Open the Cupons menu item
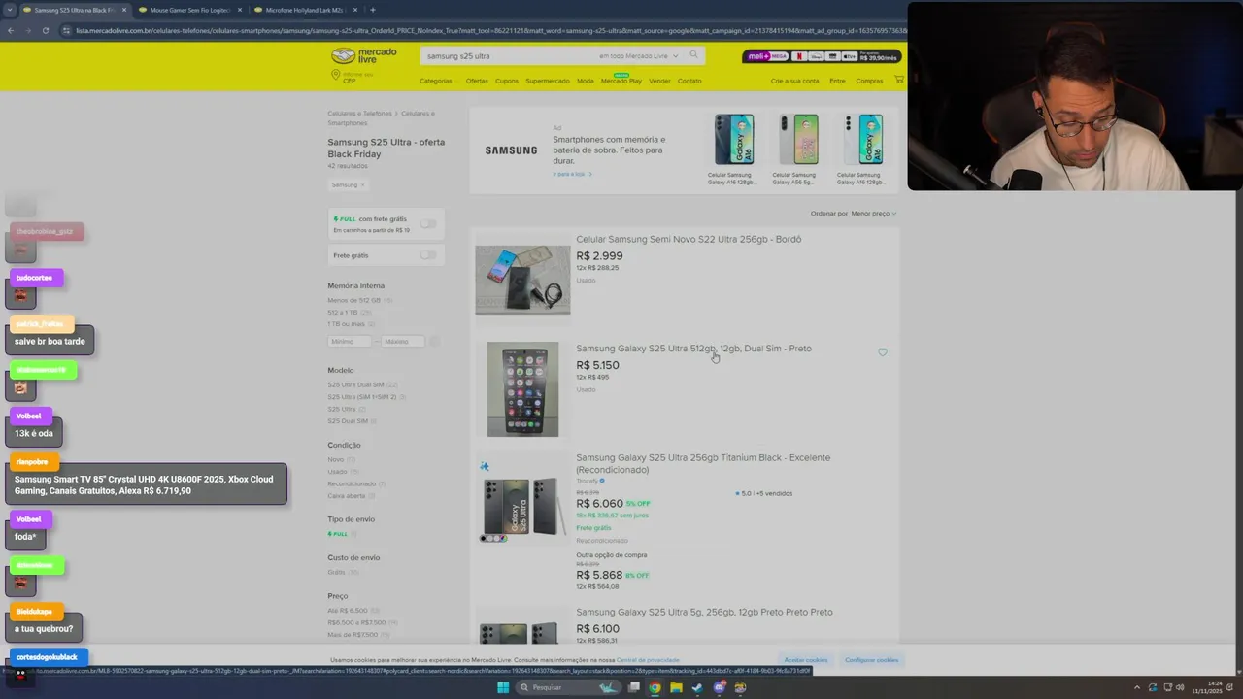This screenshot has width=1243, height=699. [x=507, y=81]
